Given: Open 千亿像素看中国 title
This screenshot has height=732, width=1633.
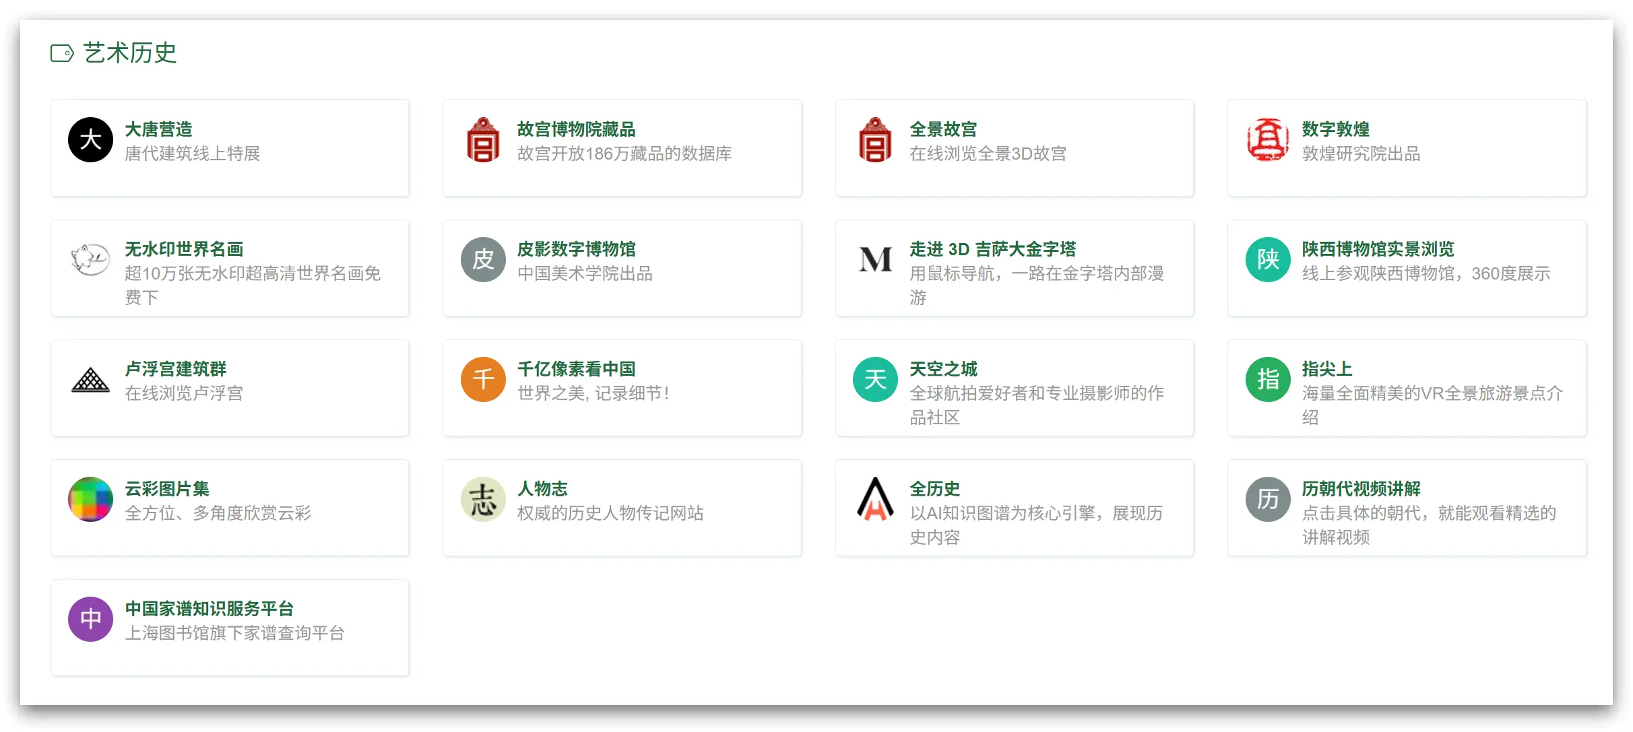Looking at the screenshot, I should pyautogui.click(x=577, y=369).
